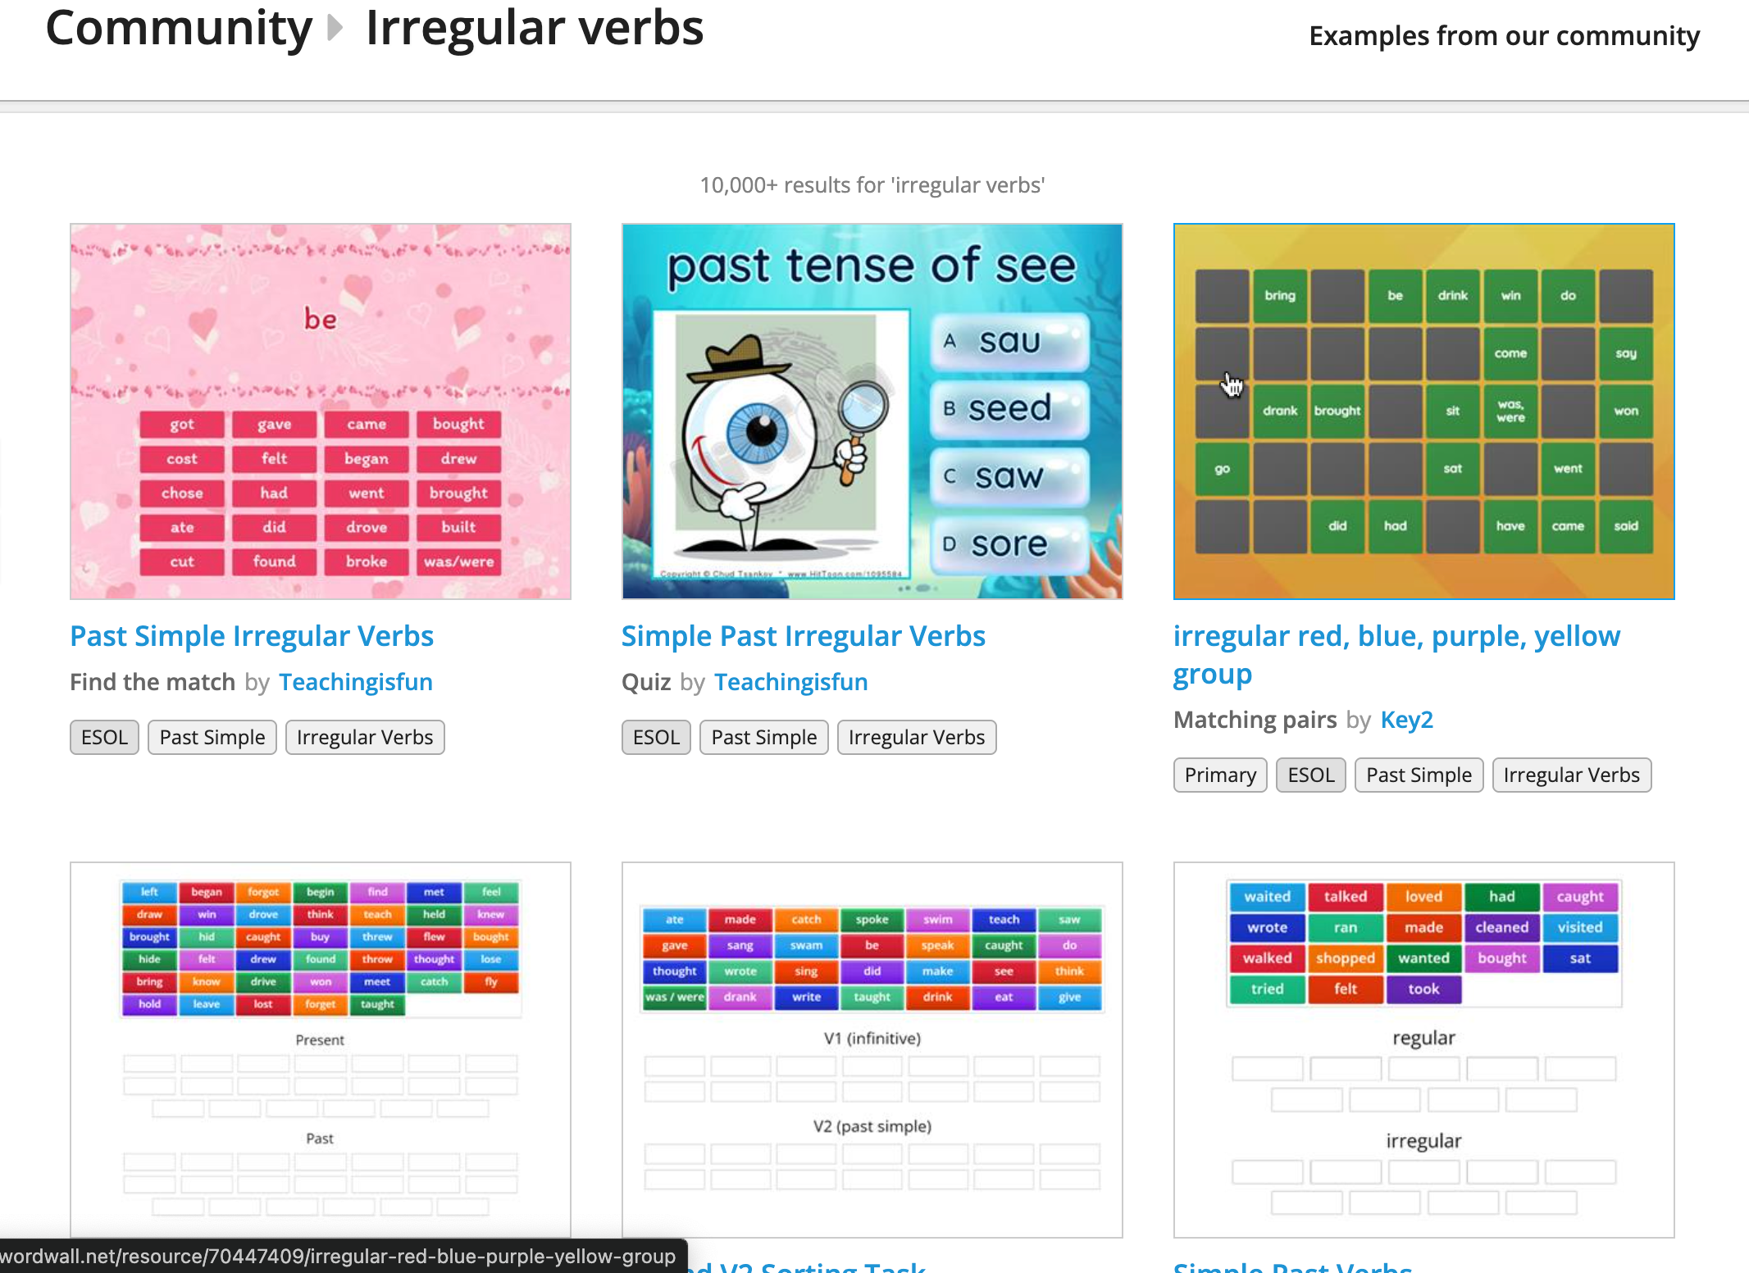Open the 'past tense of see' quiz thumbnail
The height and width of the screenshot is (1273, 1749).
tap(872, 411)
